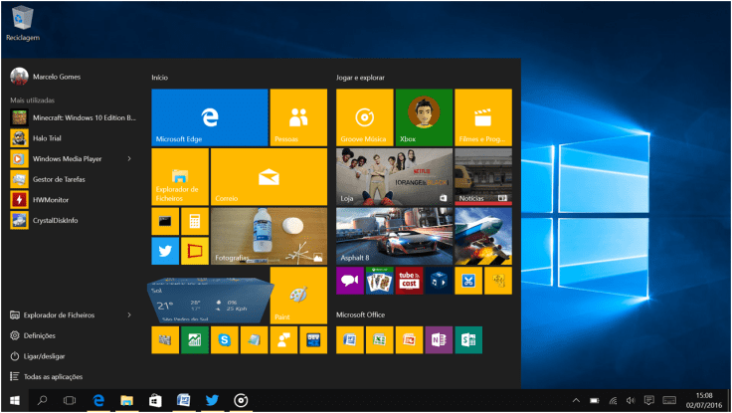
Task: Open Definições settings
Action: pos(40,335)
